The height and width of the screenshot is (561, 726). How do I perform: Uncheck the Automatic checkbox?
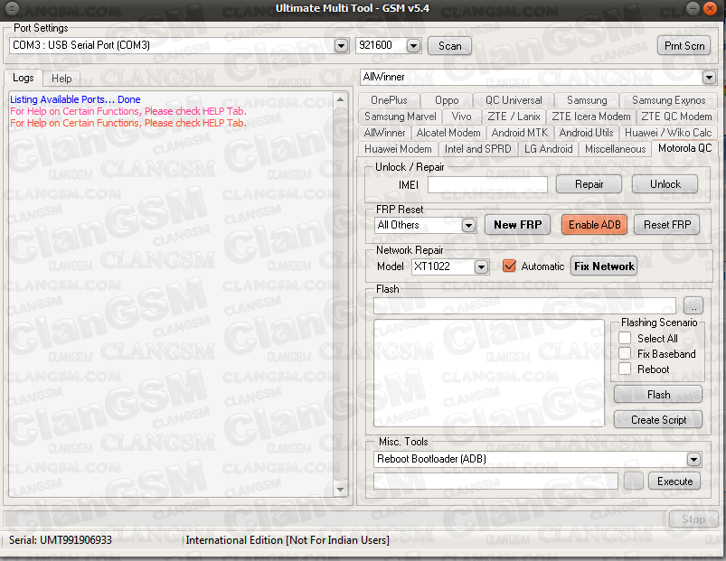pos(509,266)
